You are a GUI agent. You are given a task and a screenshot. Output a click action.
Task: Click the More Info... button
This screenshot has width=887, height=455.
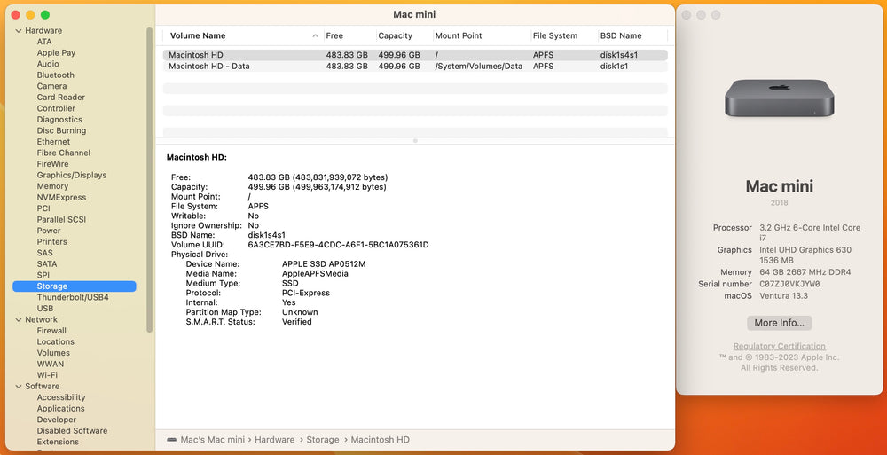779,323
